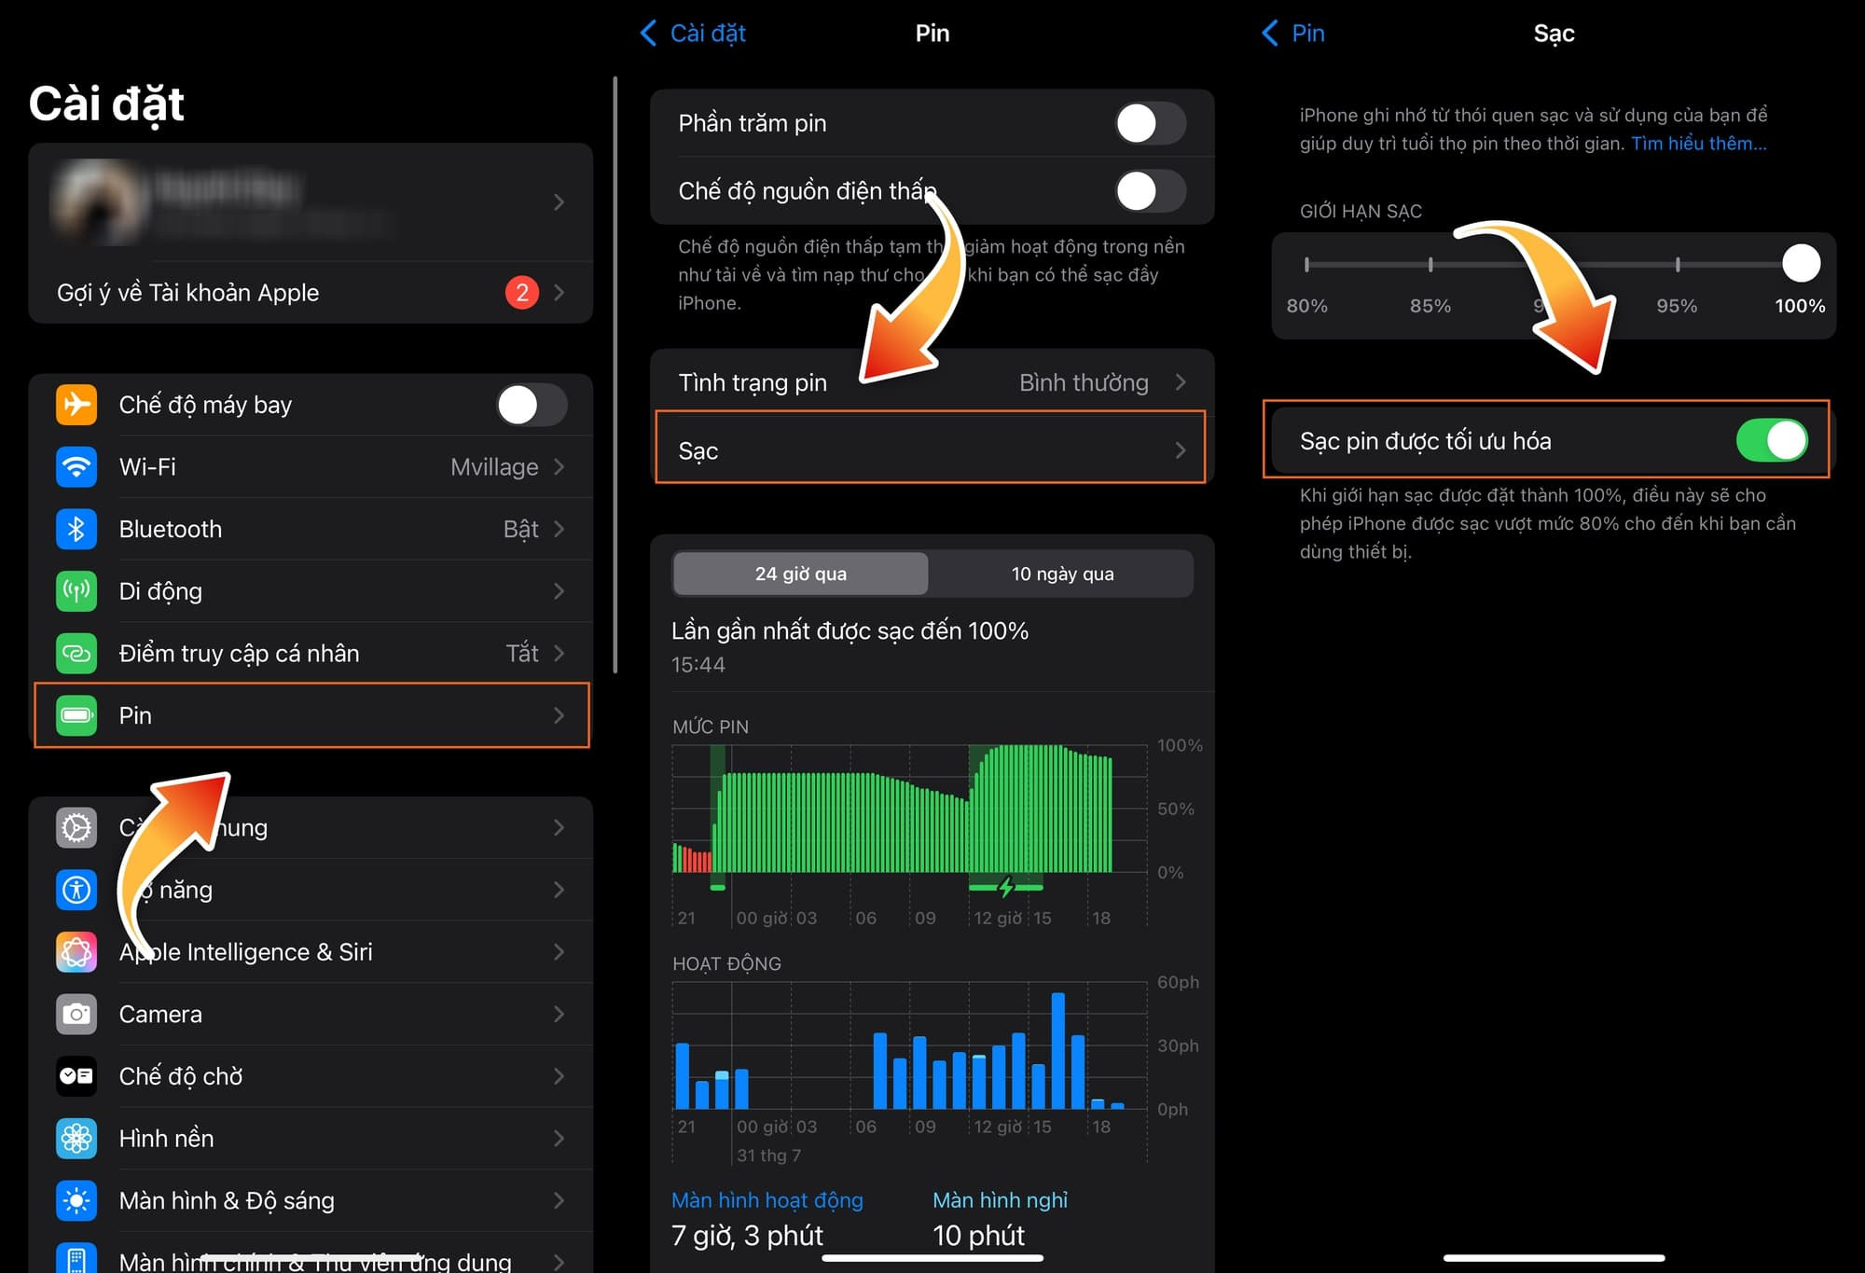Tap the gray Camera icon

point(76,1014)
